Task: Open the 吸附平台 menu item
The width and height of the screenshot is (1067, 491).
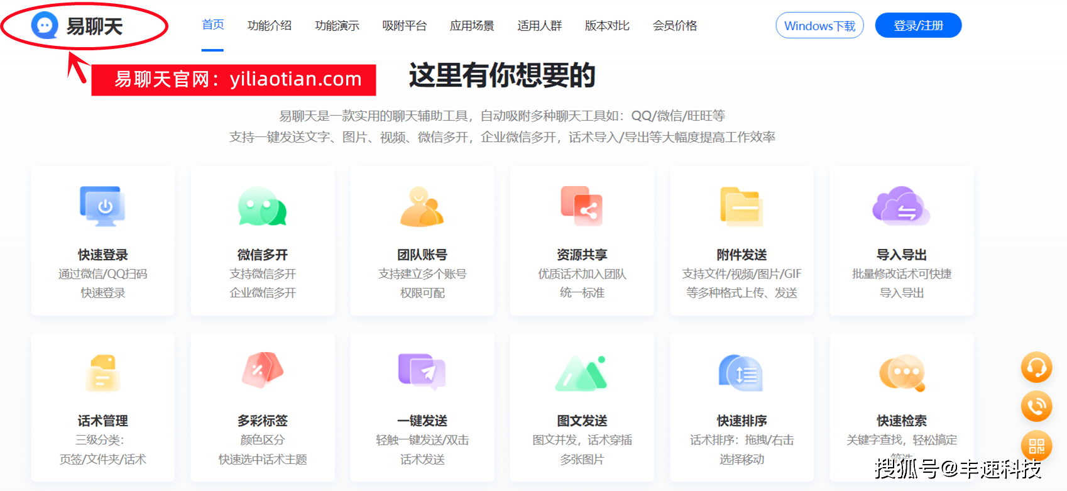Action: 405,26
